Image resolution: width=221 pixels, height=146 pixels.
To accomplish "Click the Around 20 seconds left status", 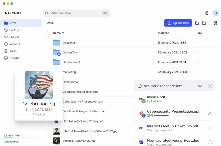I will pyautogui.click(x=163, y=86).
